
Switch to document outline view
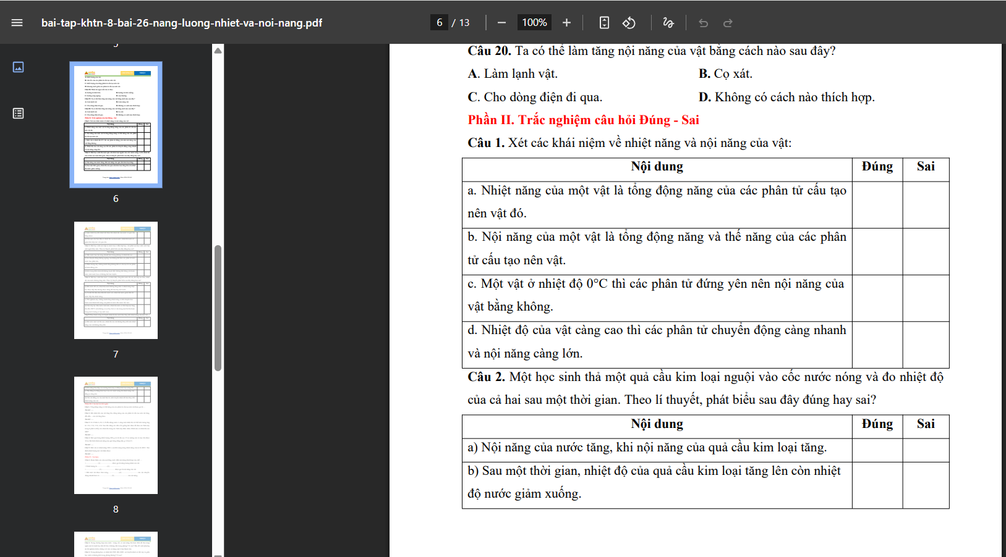click(18, 113)
